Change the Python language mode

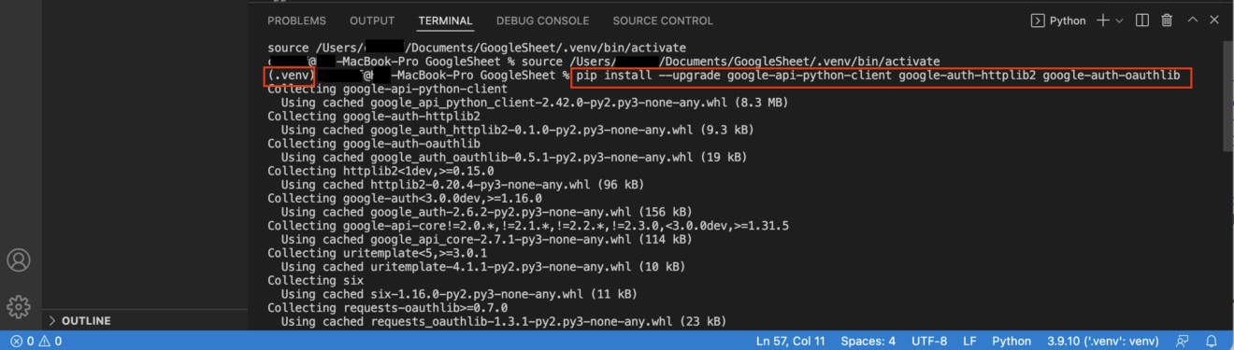(1012, 341)
